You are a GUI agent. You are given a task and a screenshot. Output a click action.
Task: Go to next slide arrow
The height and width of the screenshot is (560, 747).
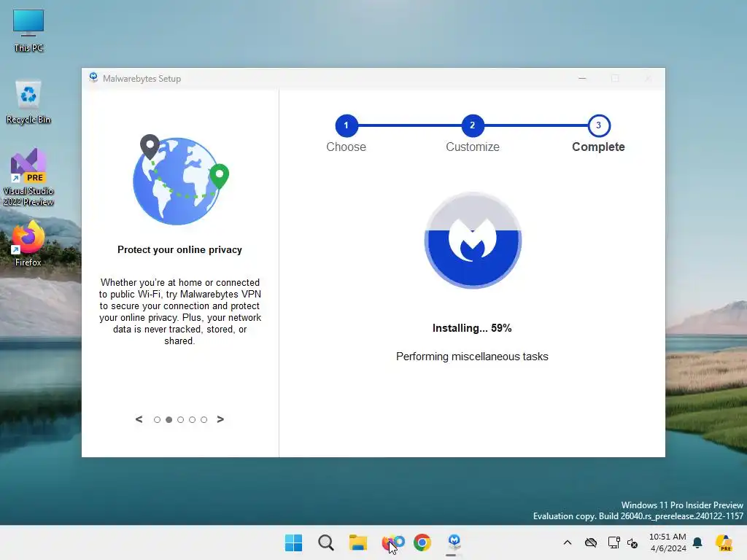tap(220, 419)
